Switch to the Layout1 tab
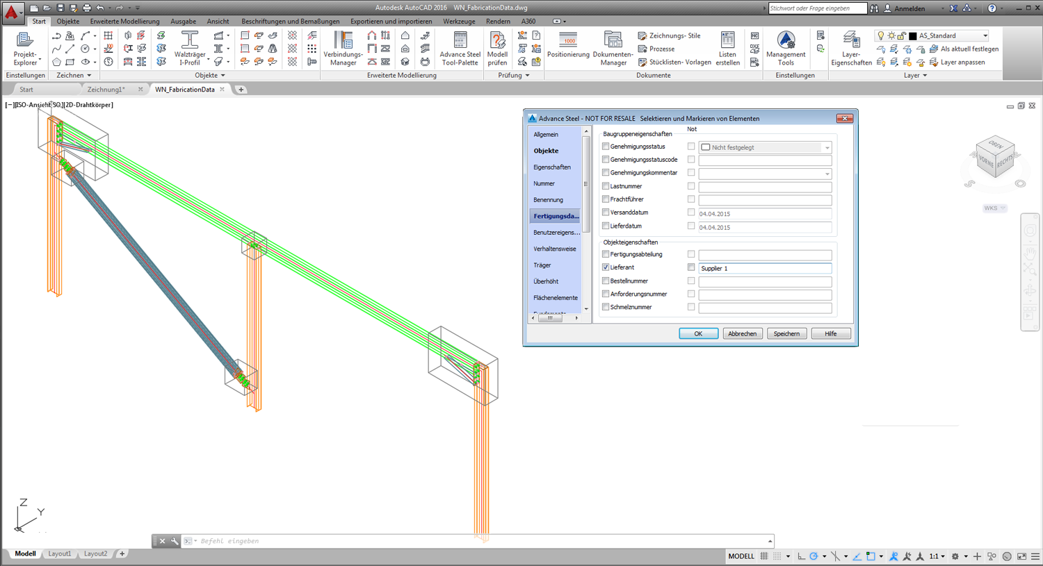The height and width of the screenshot is (566, 1043). (x=60, y=554)
